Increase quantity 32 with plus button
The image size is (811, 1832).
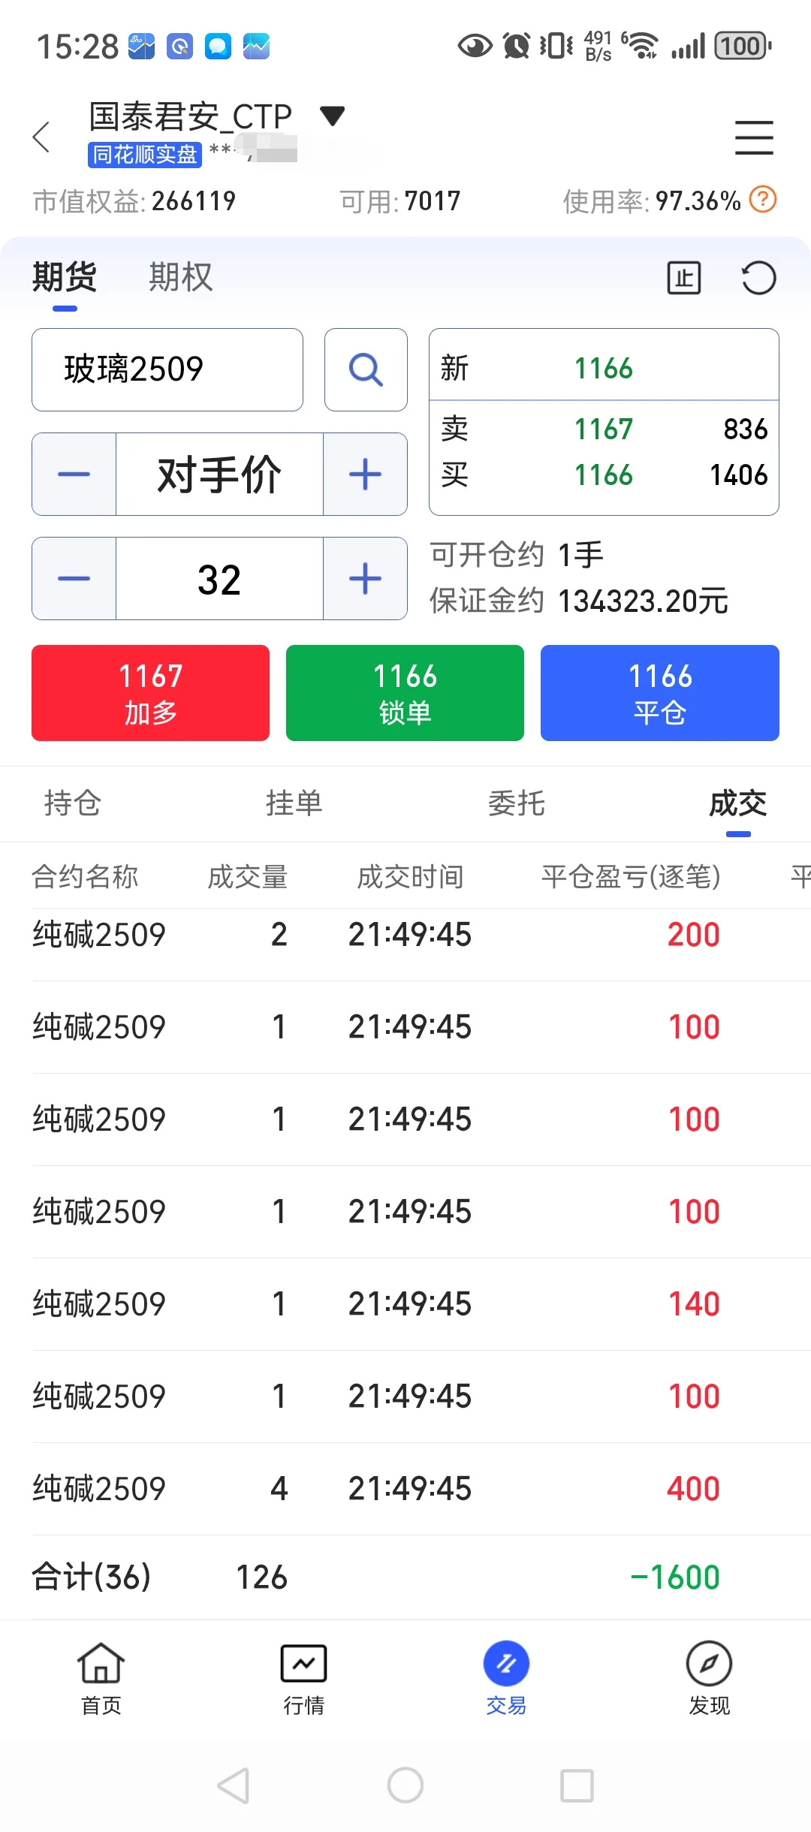(366, 578)
